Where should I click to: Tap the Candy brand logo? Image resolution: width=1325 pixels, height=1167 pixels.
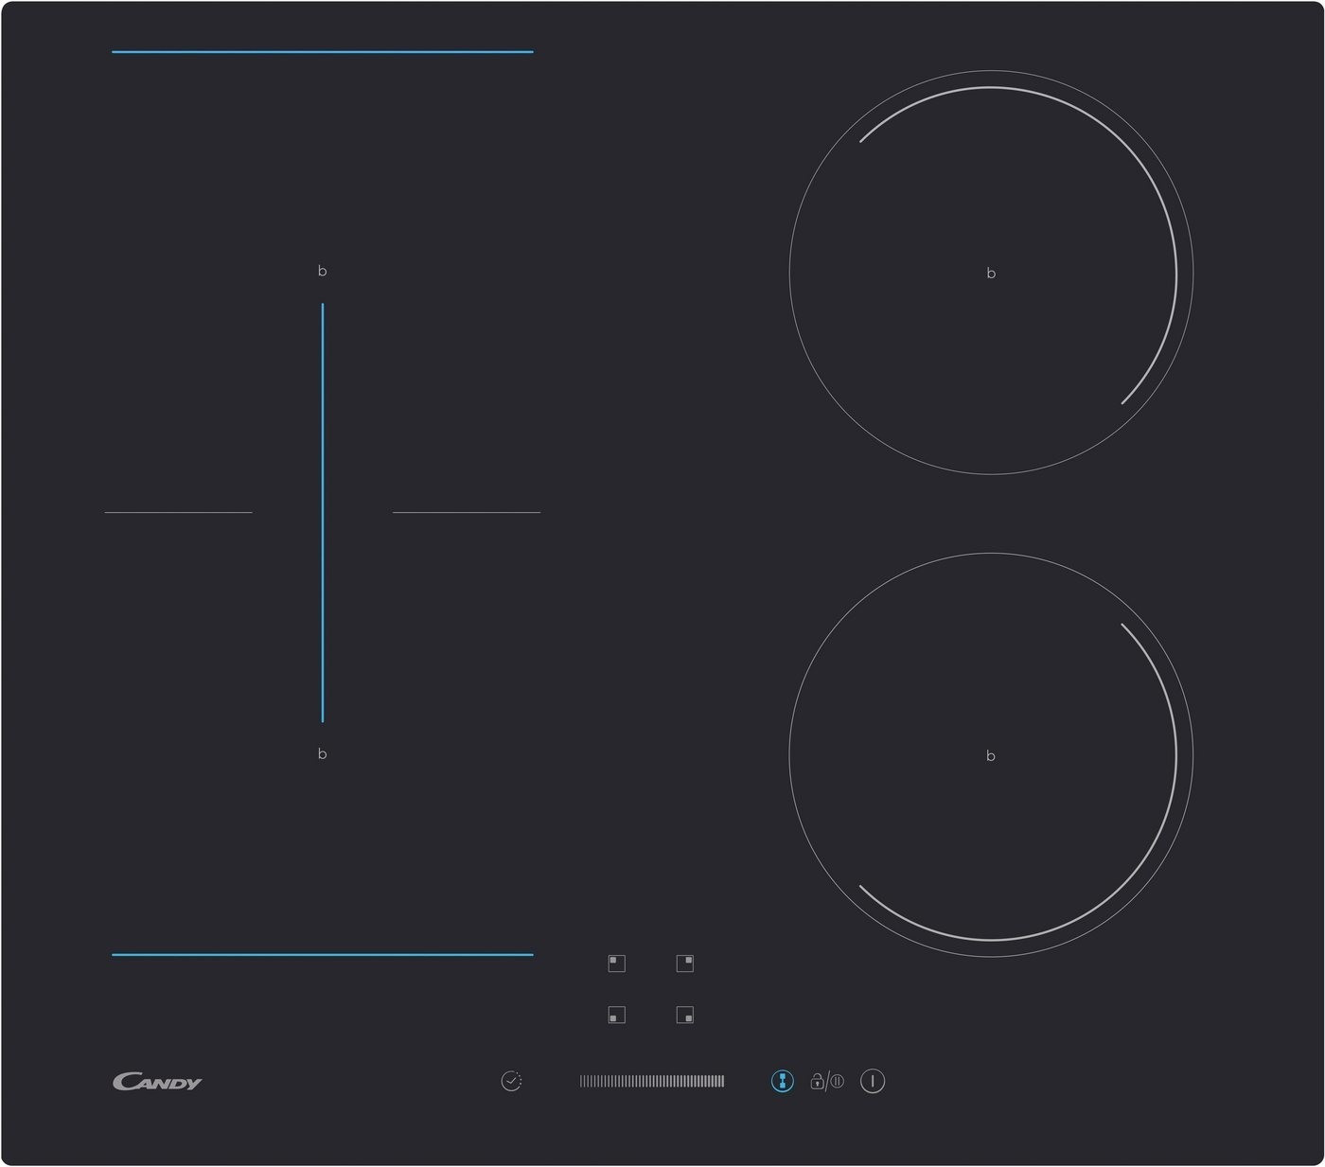(x=157, y=1082)
